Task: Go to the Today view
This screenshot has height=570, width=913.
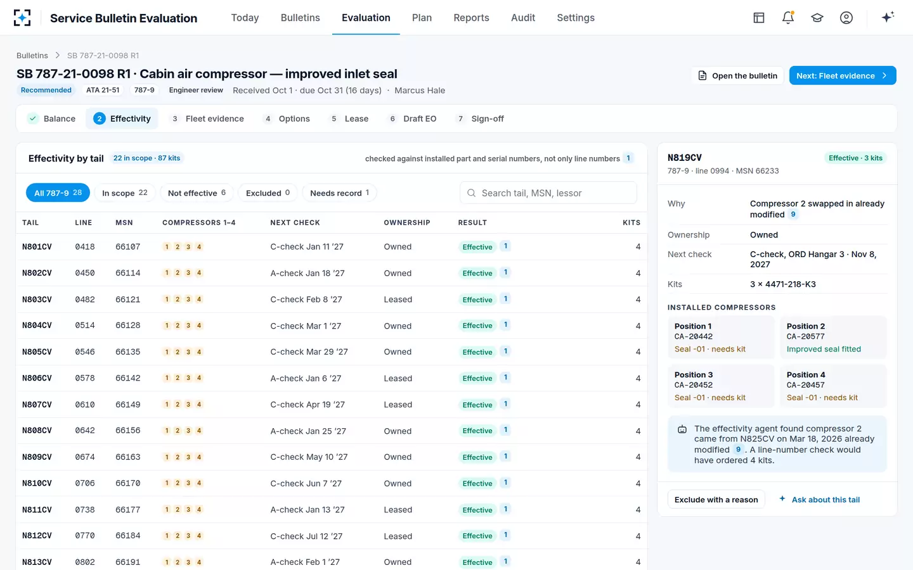Action: pyautogui.click(x=245, y=18)
